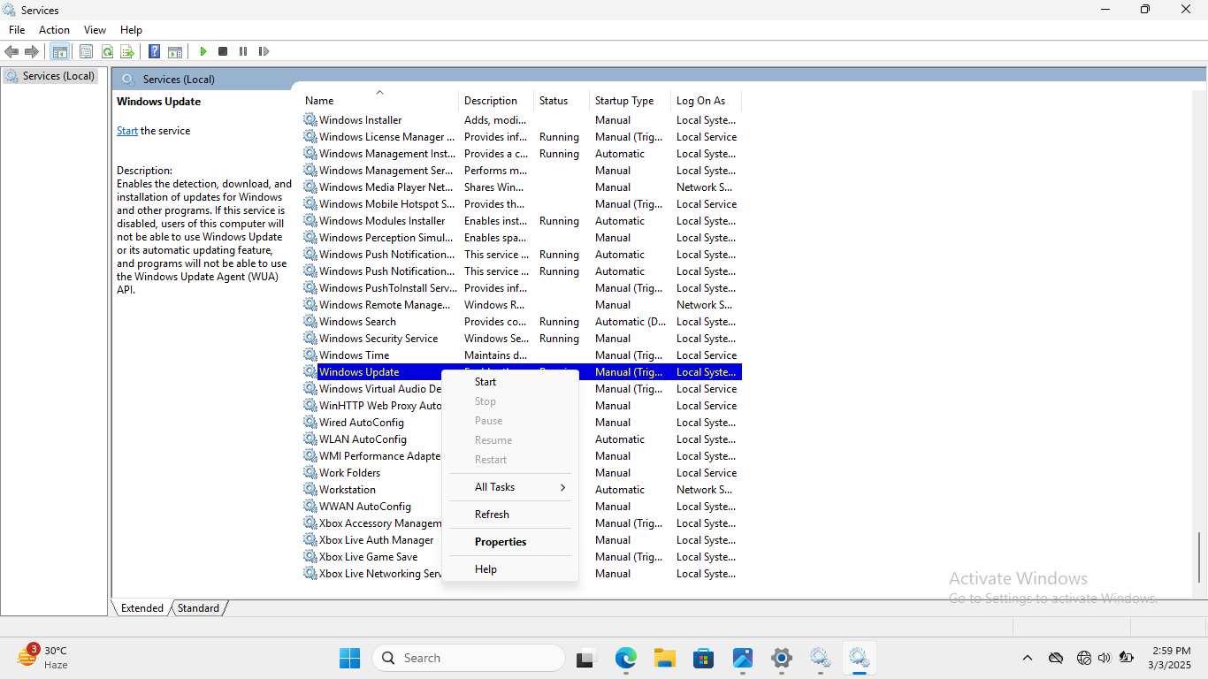1208x679 pixels.
Task: Toggle the Show/Hide Console Tree toolbar icon
Action: (x=59, y=50)
